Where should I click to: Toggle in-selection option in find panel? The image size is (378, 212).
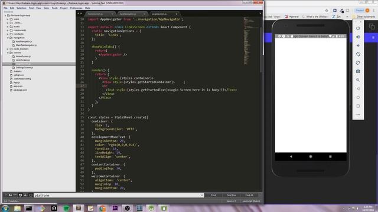pos(25,195)
